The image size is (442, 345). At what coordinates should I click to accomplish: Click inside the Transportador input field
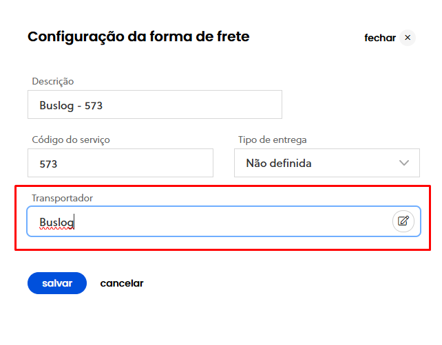(224, 221)
